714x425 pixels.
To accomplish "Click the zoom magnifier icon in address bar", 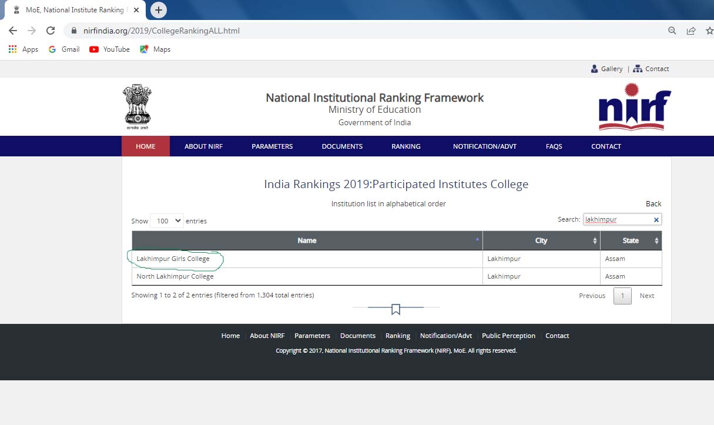I will tap(672, 31).
